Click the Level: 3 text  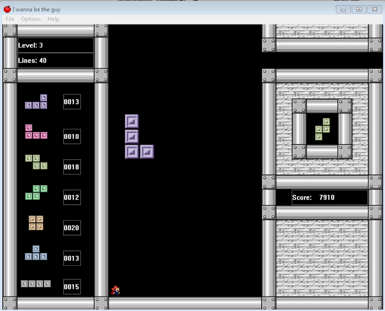pos(30,45)
